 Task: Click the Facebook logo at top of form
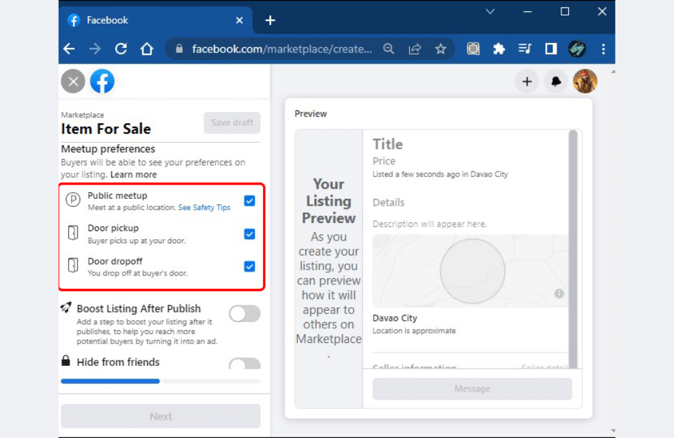pos(102,81)
